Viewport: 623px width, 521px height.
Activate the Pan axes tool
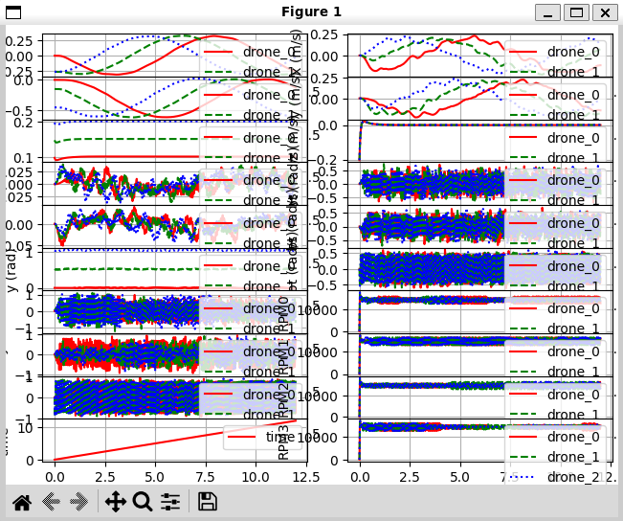tap(115, 501)
